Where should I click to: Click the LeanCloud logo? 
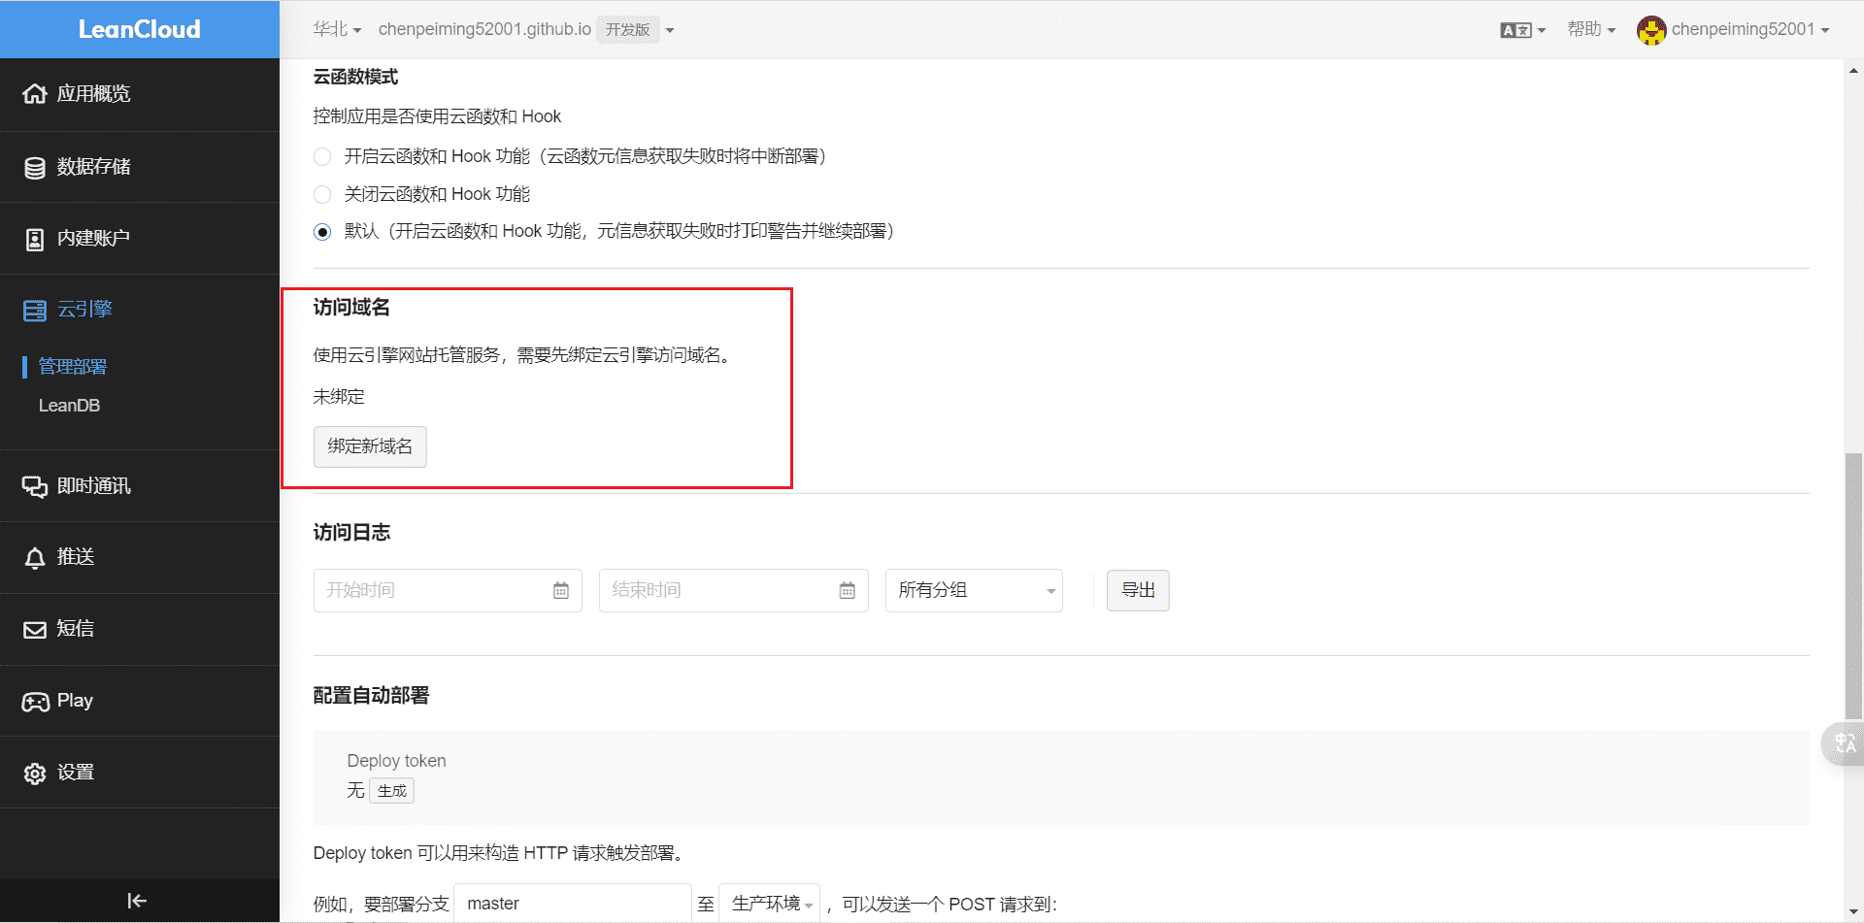(x=140, y=29)
